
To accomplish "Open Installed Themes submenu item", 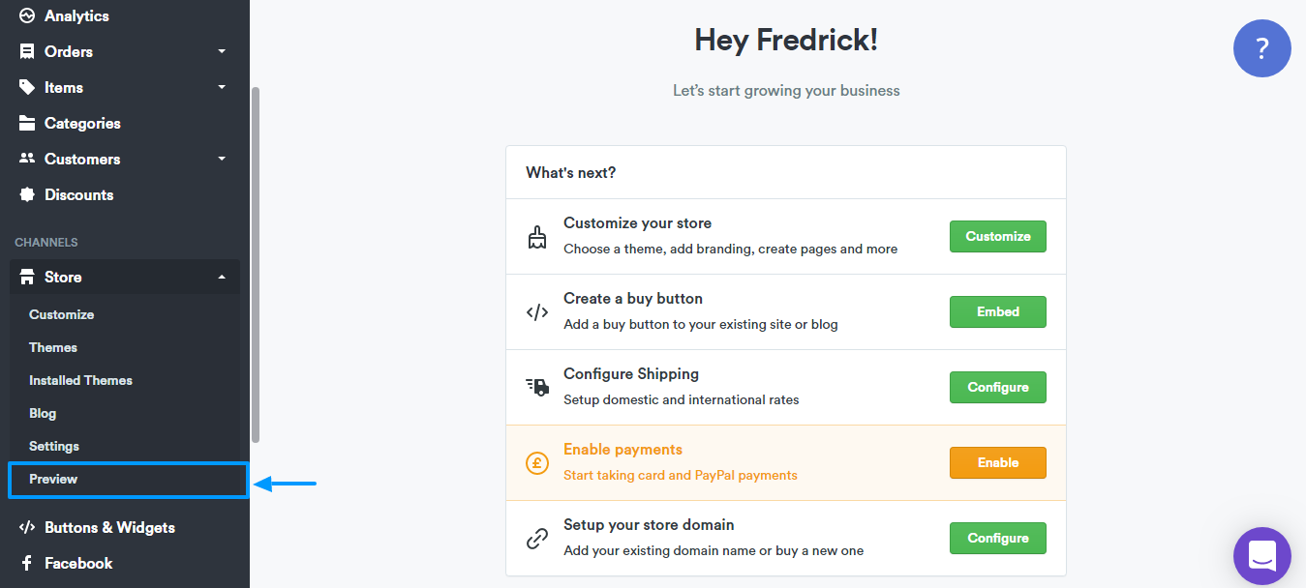I will click(80, 380).
